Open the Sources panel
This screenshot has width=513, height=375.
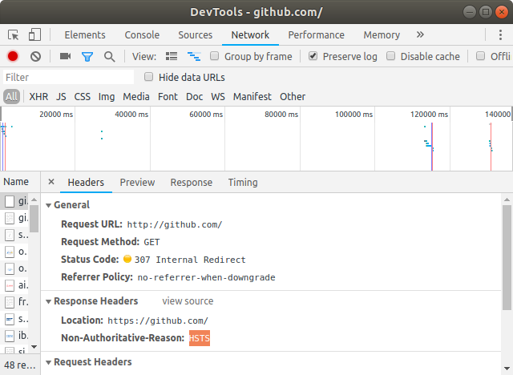196,35
